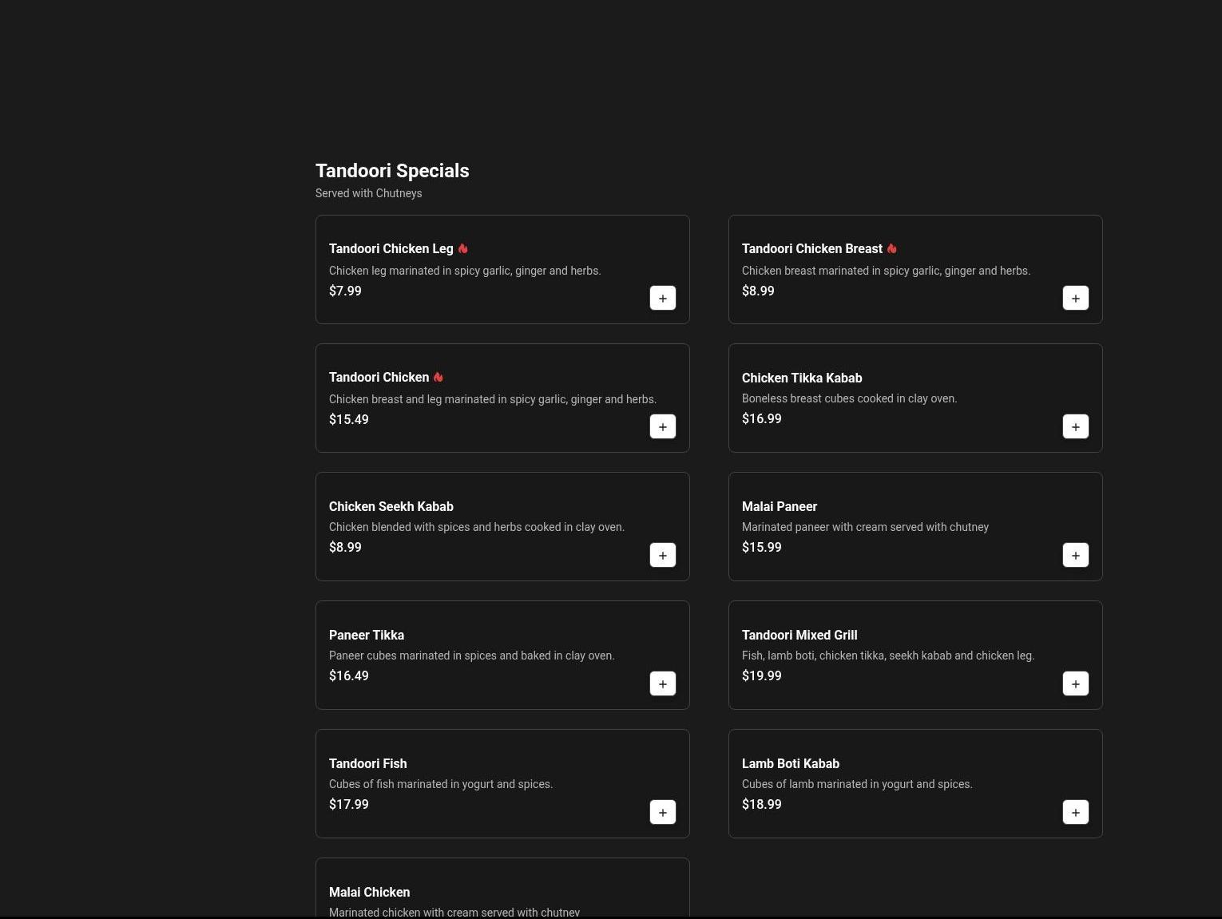The width and height of the screenshot is (1222, 919).
Task: Click flame icon next to Tandoori Chicken Breast
Action: tap(891, 248)
